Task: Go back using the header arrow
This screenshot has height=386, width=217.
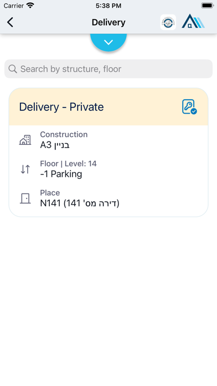Action: point(10,22)
